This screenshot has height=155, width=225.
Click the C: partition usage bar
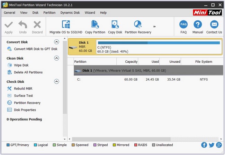pyautogui.click(x=159, y=43)
